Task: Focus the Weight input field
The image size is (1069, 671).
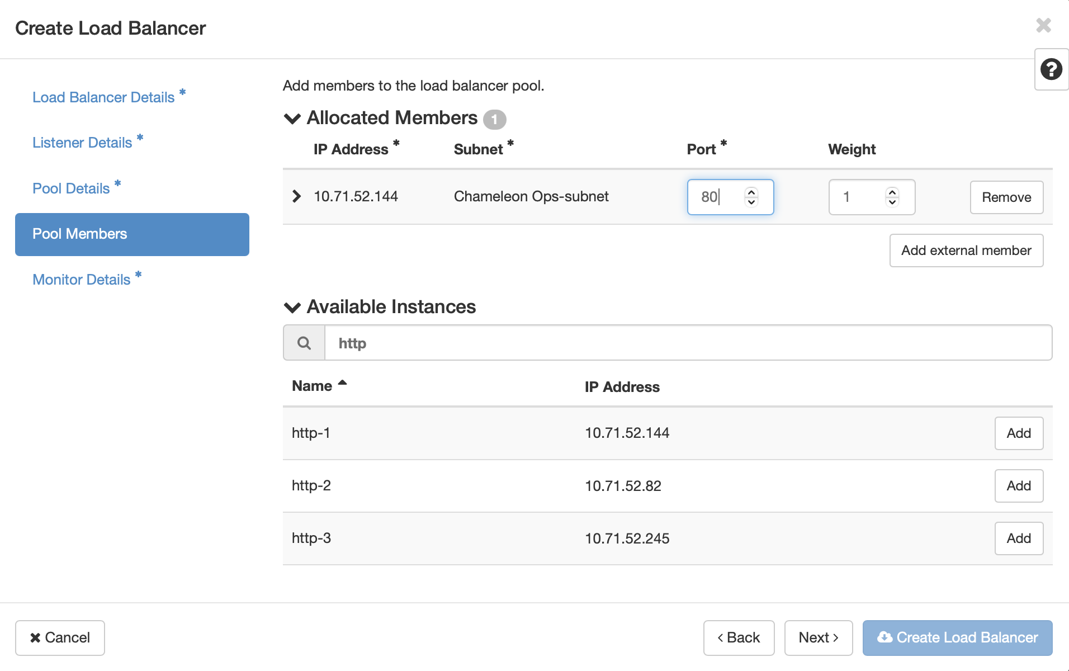Action: click(x=872, y=197)
